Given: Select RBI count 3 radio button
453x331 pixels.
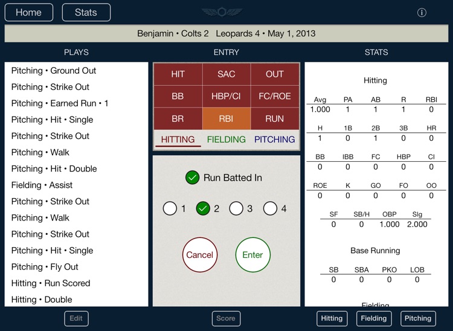Looking at the screenshot, I should [236, 208].
